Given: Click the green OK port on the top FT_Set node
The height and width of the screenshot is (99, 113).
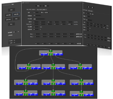Looking at the screenshot, I should pos(51,54).
